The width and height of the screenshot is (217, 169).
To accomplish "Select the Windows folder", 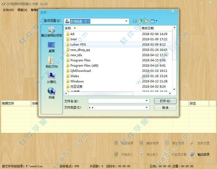I will coord(75,81).
